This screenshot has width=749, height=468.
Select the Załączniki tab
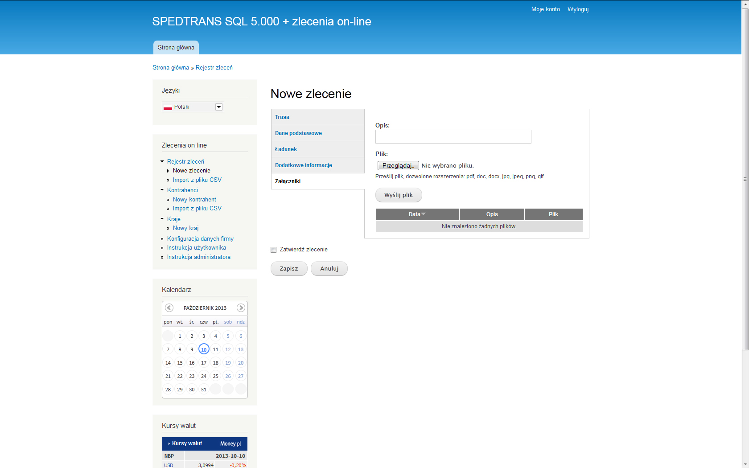click(x=317, y=181)
